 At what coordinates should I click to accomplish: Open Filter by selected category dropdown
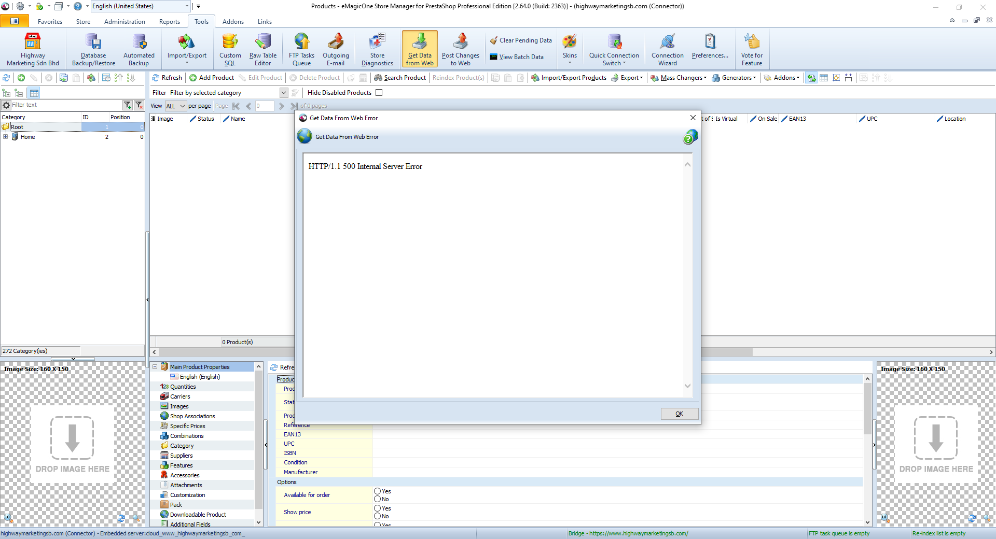pyautogui.click(x=284, y=93)
